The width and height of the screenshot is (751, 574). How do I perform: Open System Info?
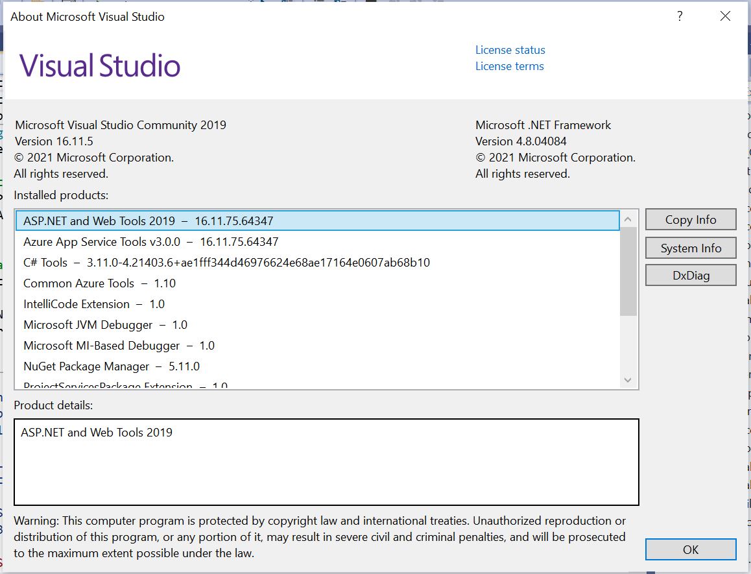click(690, 247)
